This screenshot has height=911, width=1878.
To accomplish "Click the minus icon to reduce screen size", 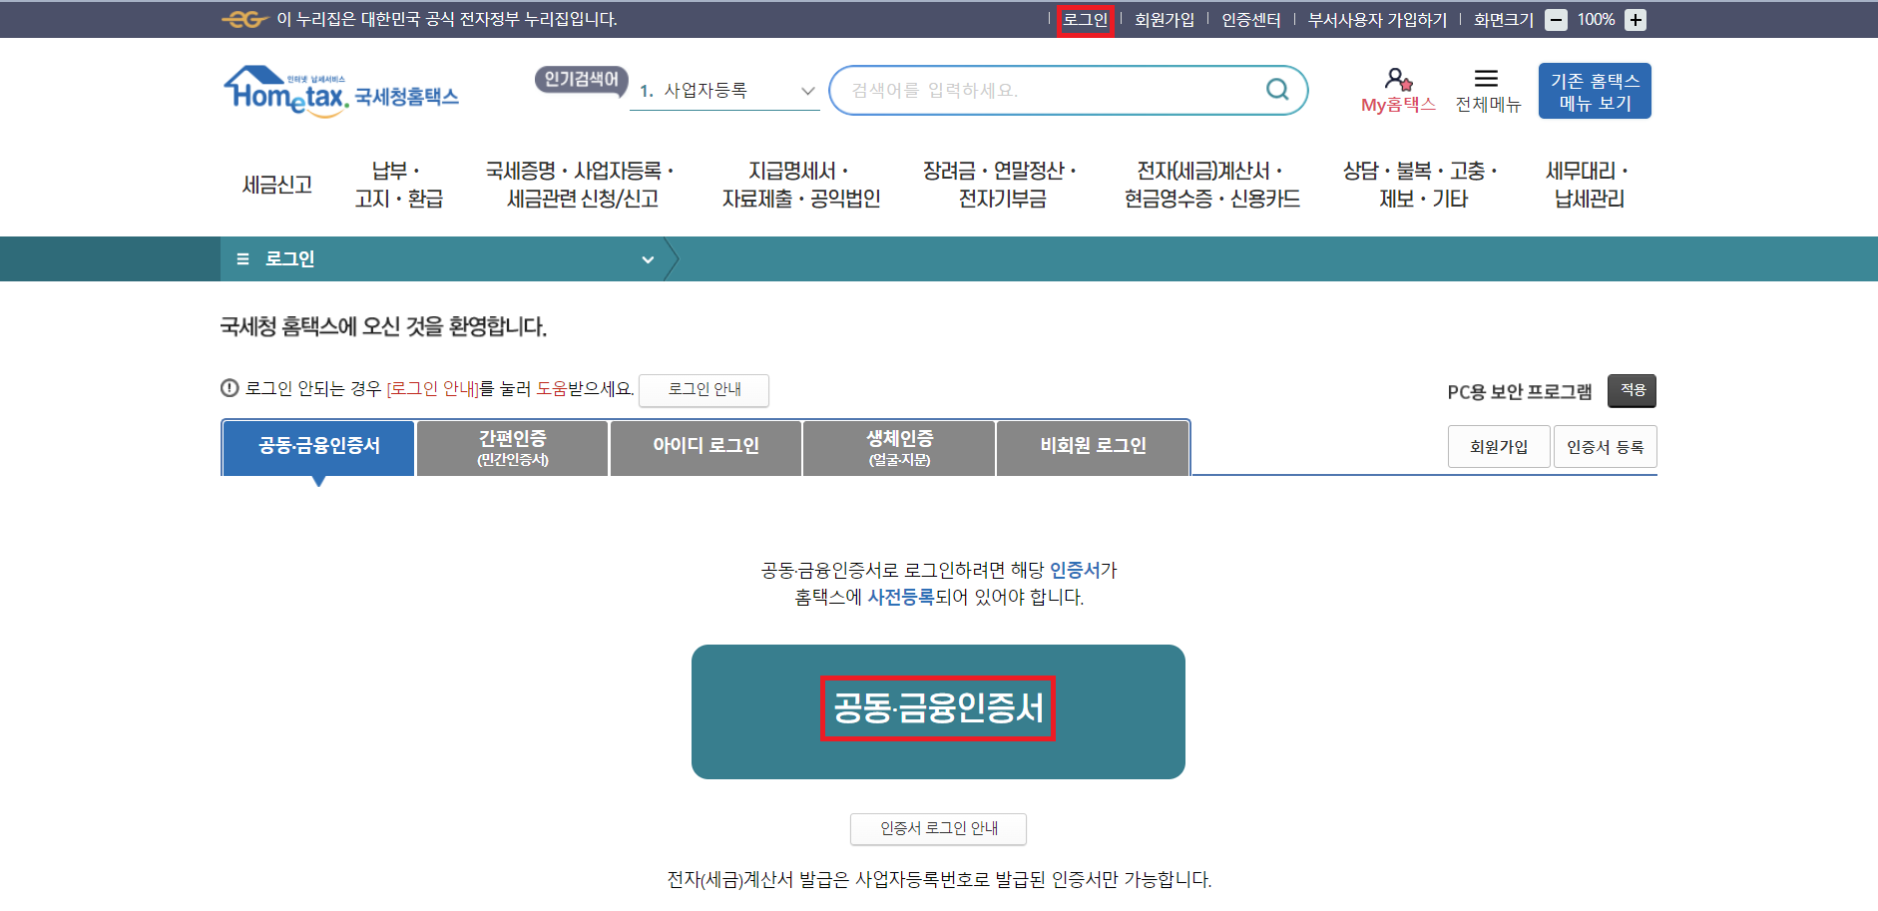I will click(1556, 19).
